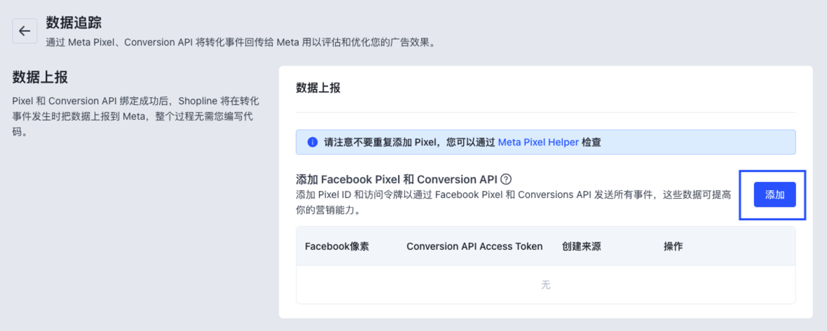Click the question mark help icon
This screenshot has height=331, width=827.
coord(506,179)
